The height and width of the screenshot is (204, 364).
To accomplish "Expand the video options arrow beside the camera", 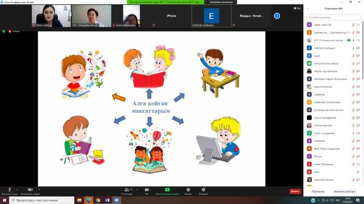I will click(39, 190).
